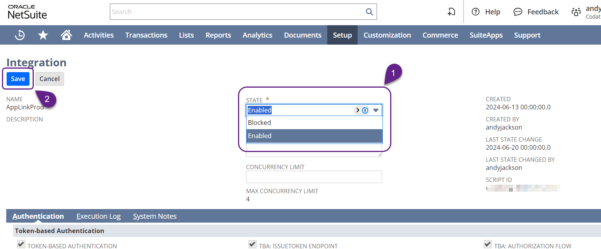
Task: Toggle TBA: AUTHORIZATION FLOW off
Action: click(x=488, y=244)
